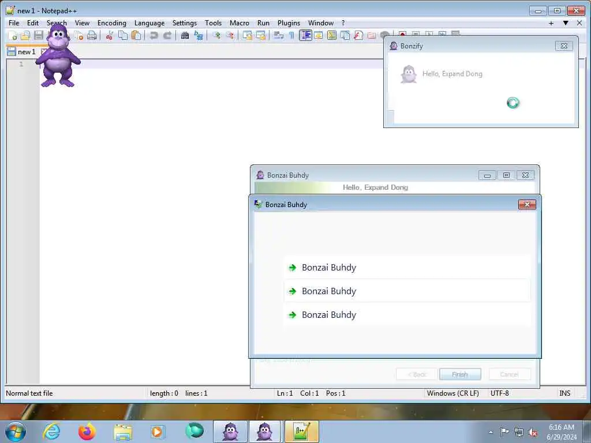Click the faded Back button
The width and height of the screenshot is (591, 443).
417,374
